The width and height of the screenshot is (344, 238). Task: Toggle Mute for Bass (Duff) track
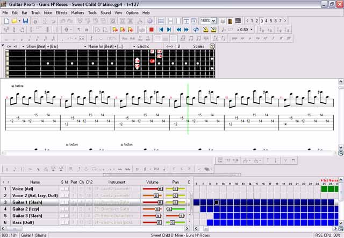(x=67, y=222)
